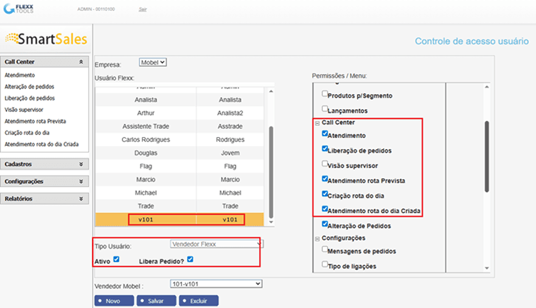Screen dimensions: 536x308
Task: Click permissions panel scroll-up arrow
Action: coord(487,87)
